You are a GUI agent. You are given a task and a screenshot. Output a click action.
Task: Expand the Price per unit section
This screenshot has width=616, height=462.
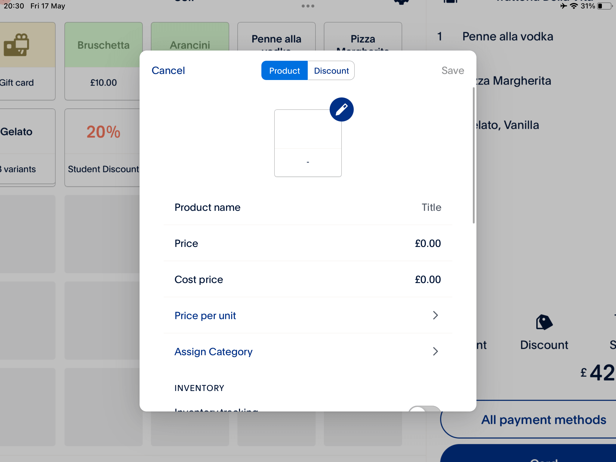[307, 316]
